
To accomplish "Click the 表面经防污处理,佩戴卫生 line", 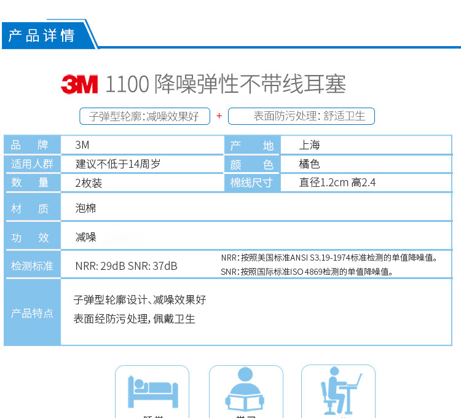I will tap(135, 318).
